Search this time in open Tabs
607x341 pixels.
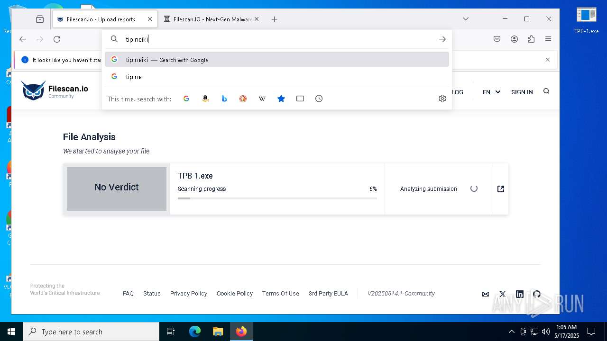[x=300, y=99]
